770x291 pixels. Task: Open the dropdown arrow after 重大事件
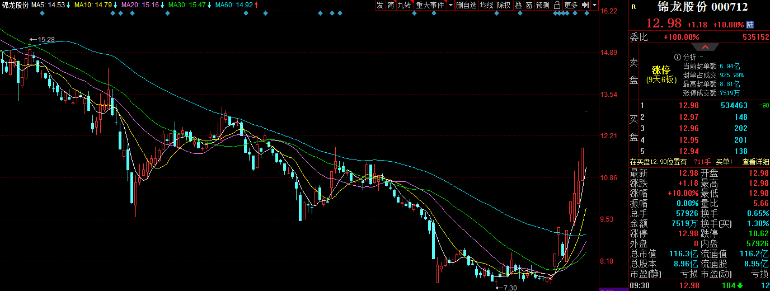(x=449, y=5)
